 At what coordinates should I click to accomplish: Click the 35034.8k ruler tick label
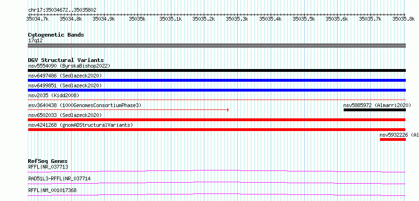(x=71, y=19)
